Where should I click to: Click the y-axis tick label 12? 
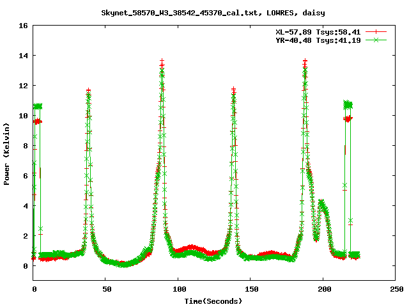(x=24, y=86)
